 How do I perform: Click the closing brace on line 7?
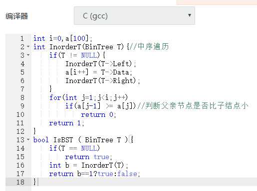click(50, 89)
